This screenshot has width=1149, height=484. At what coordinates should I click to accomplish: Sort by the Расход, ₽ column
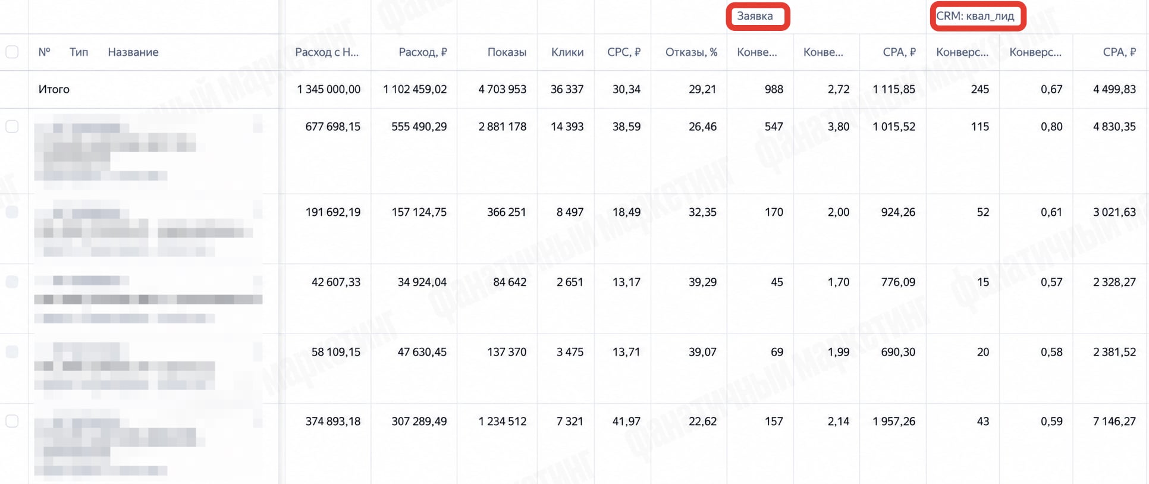423,52
